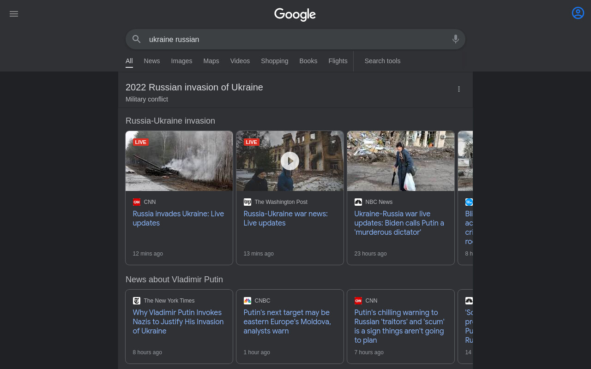Screen dimensions: 591x369
Task: Click '2022 Russian invasion of Ukraine' heading
Action: 194,87
